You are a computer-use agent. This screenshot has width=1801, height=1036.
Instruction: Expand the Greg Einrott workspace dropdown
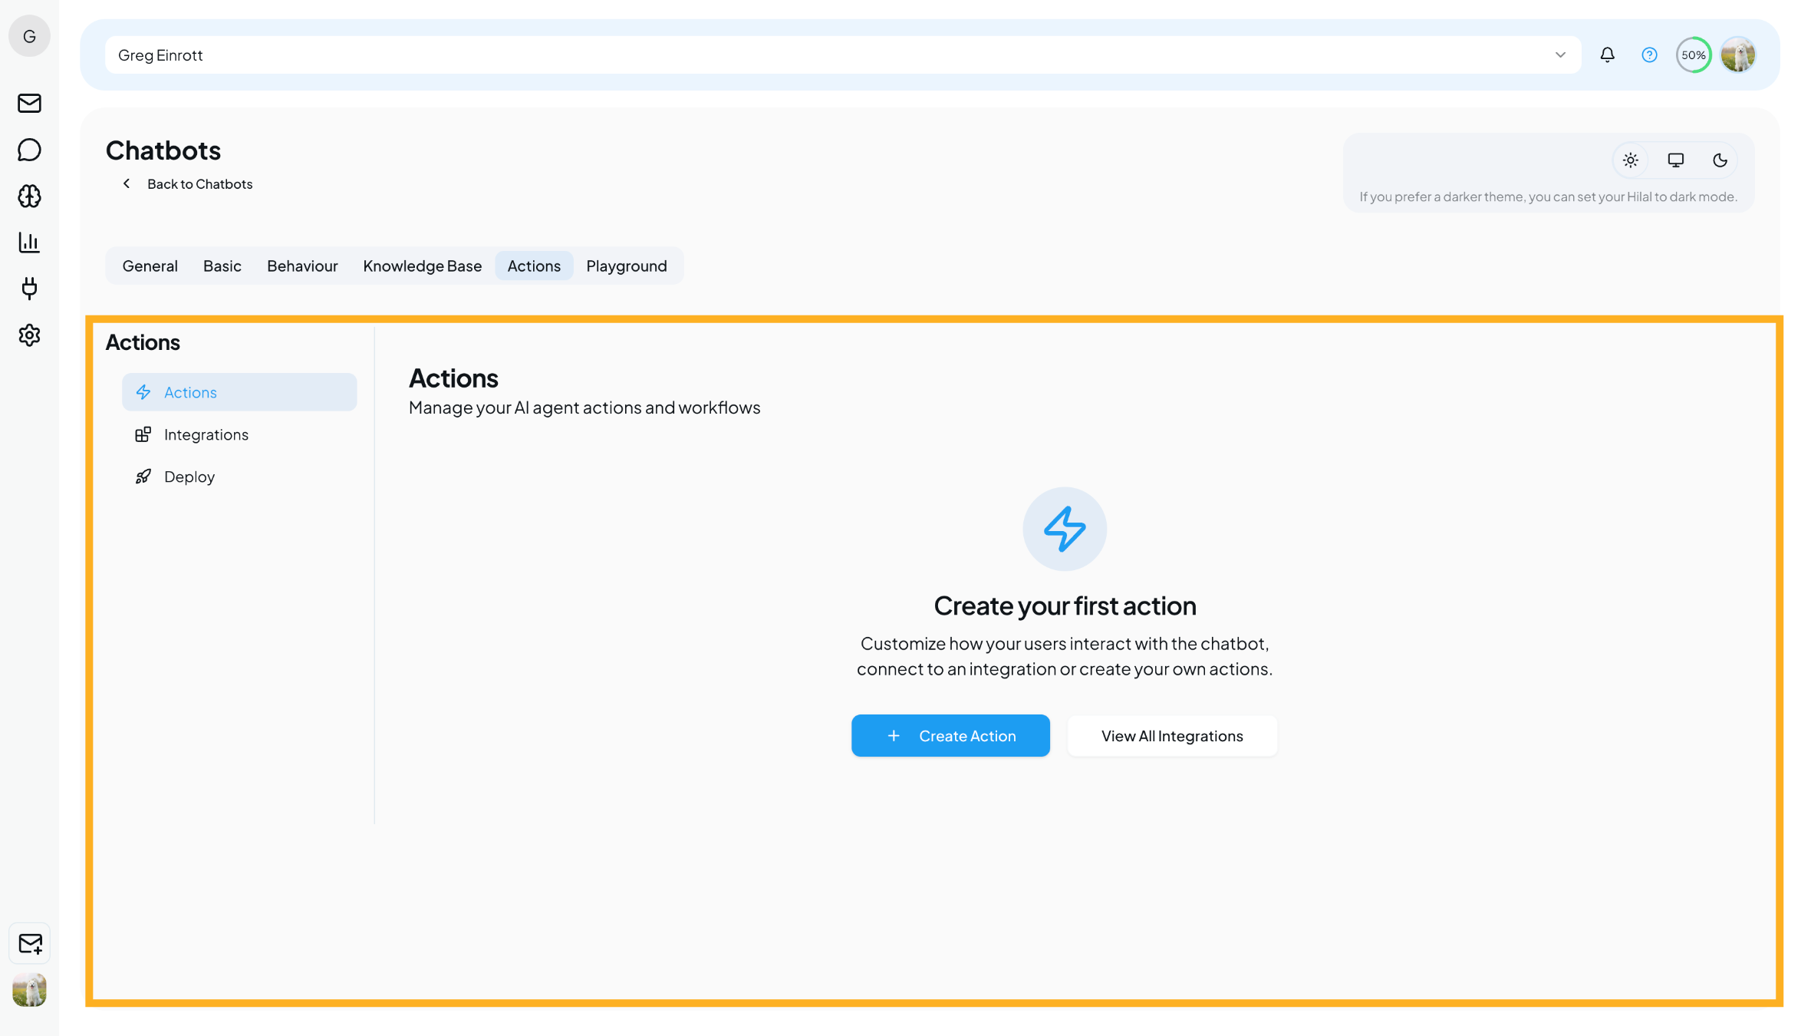click(x=1559, y=54)
